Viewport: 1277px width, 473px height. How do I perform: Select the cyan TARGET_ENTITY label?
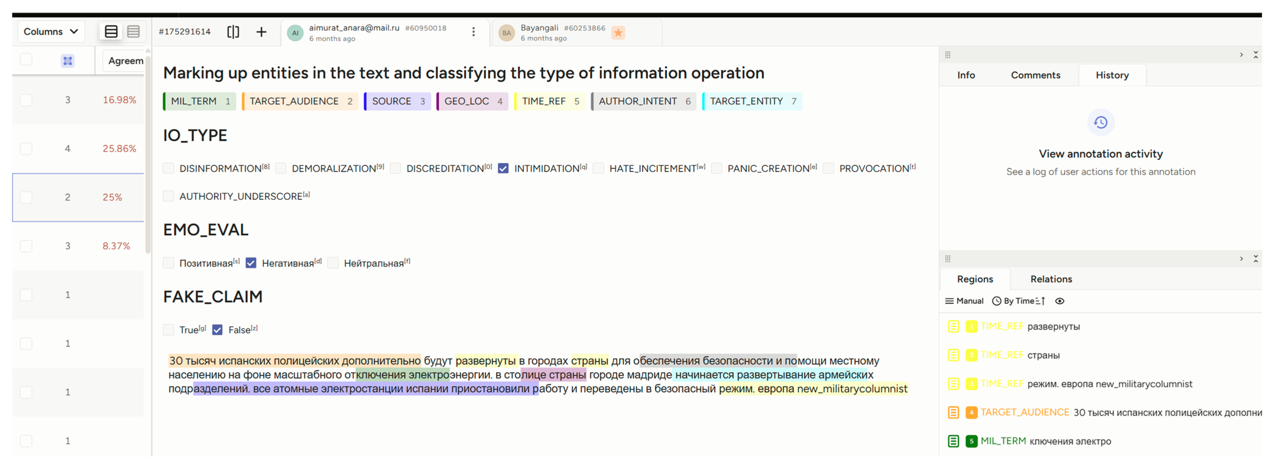point(752,101)
